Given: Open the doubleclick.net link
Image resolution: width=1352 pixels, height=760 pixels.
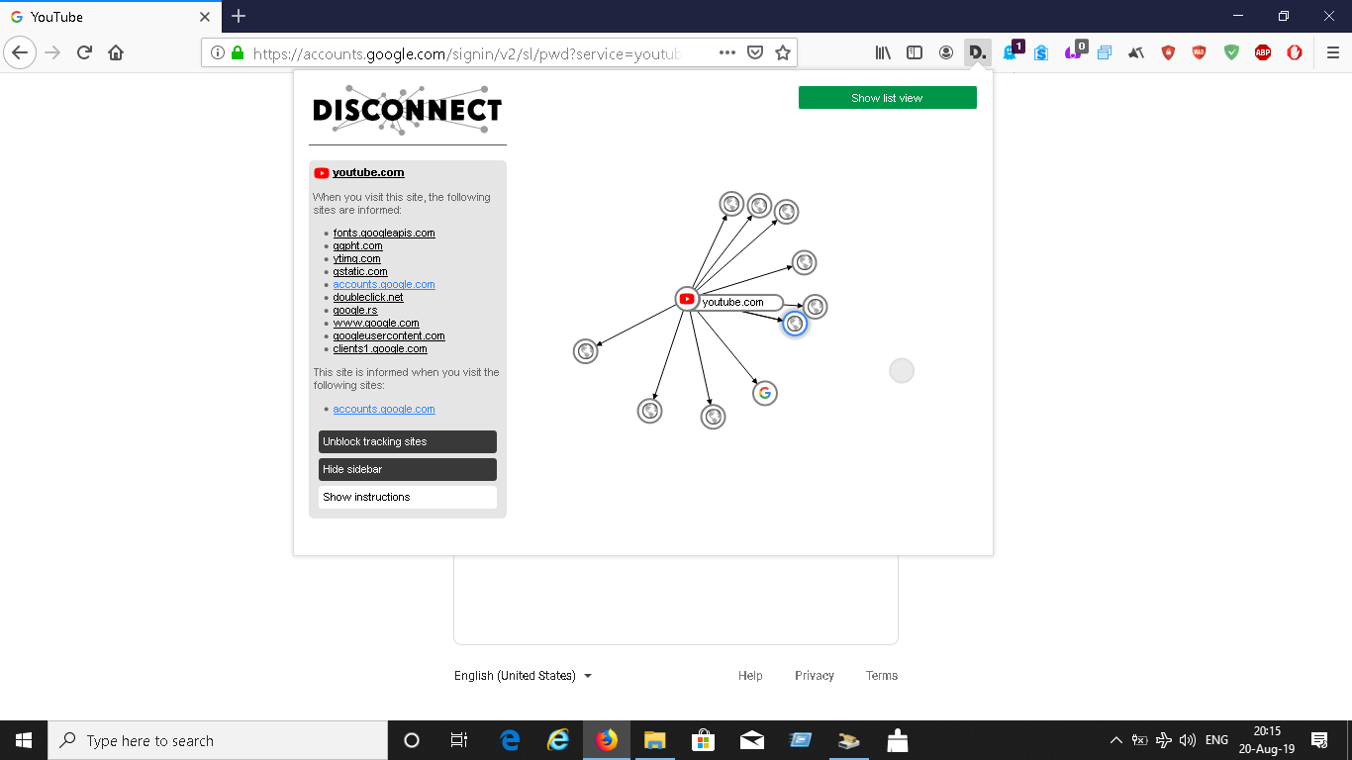Looking at the screenshot, I should click(x=368, y=297).
